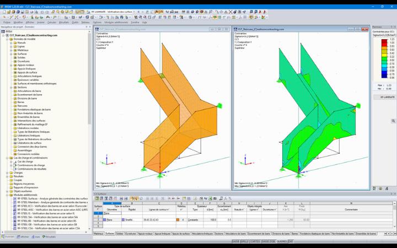397x248 pixels.
Task: Toggle CARTES in the status bar
Action: 255,241
